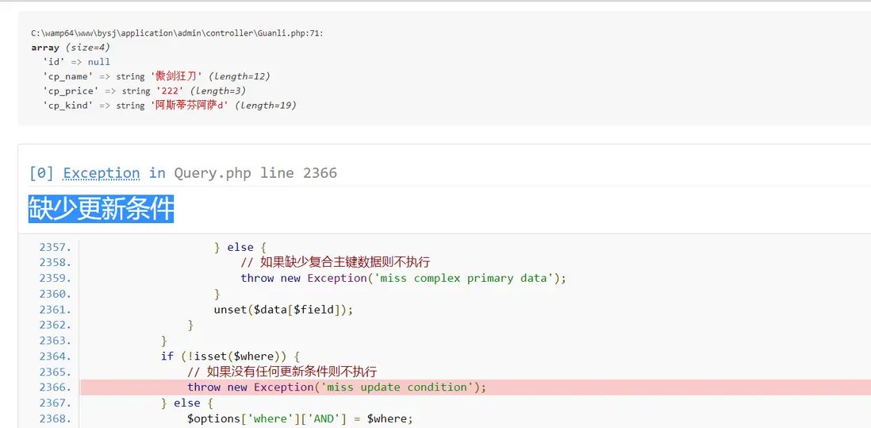The height and width of the screenshot is (428, 871).
Task: Click the [0] index in exception header
Action: point(41,173)
